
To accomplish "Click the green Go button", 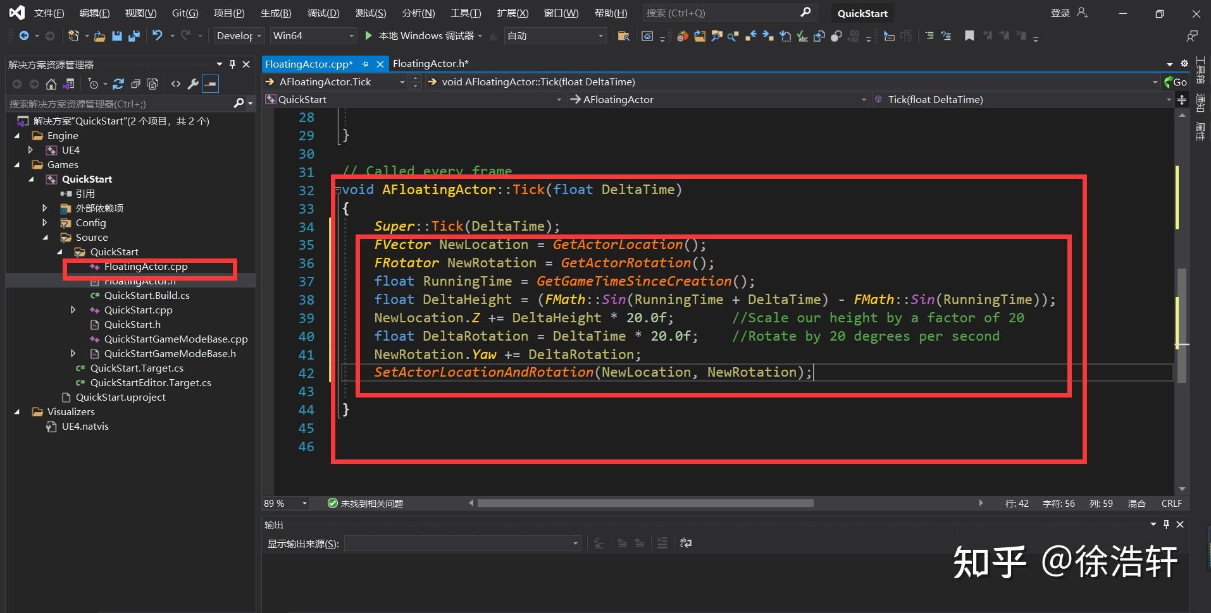I will [1176, 82].
